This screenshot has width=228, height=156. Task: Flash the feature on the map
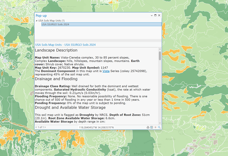tap(156, 127)
